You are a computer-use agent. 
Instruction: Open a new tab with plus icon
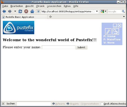coord(51,17)
